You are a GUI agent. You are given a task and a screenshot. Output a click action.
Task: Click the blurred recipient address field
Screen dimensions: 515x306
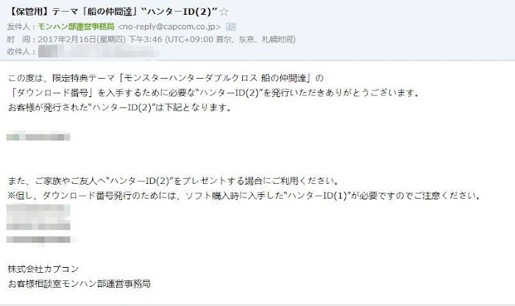[x=98, y=52]
